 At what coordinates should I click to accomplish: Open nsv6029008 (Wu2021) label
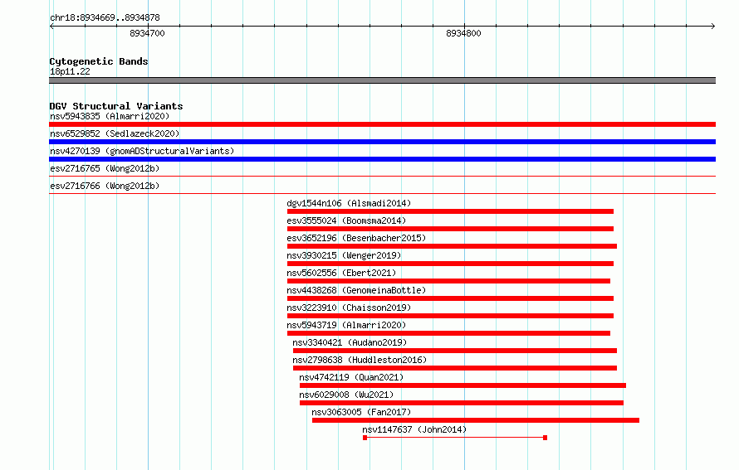(x=346, y=395)
